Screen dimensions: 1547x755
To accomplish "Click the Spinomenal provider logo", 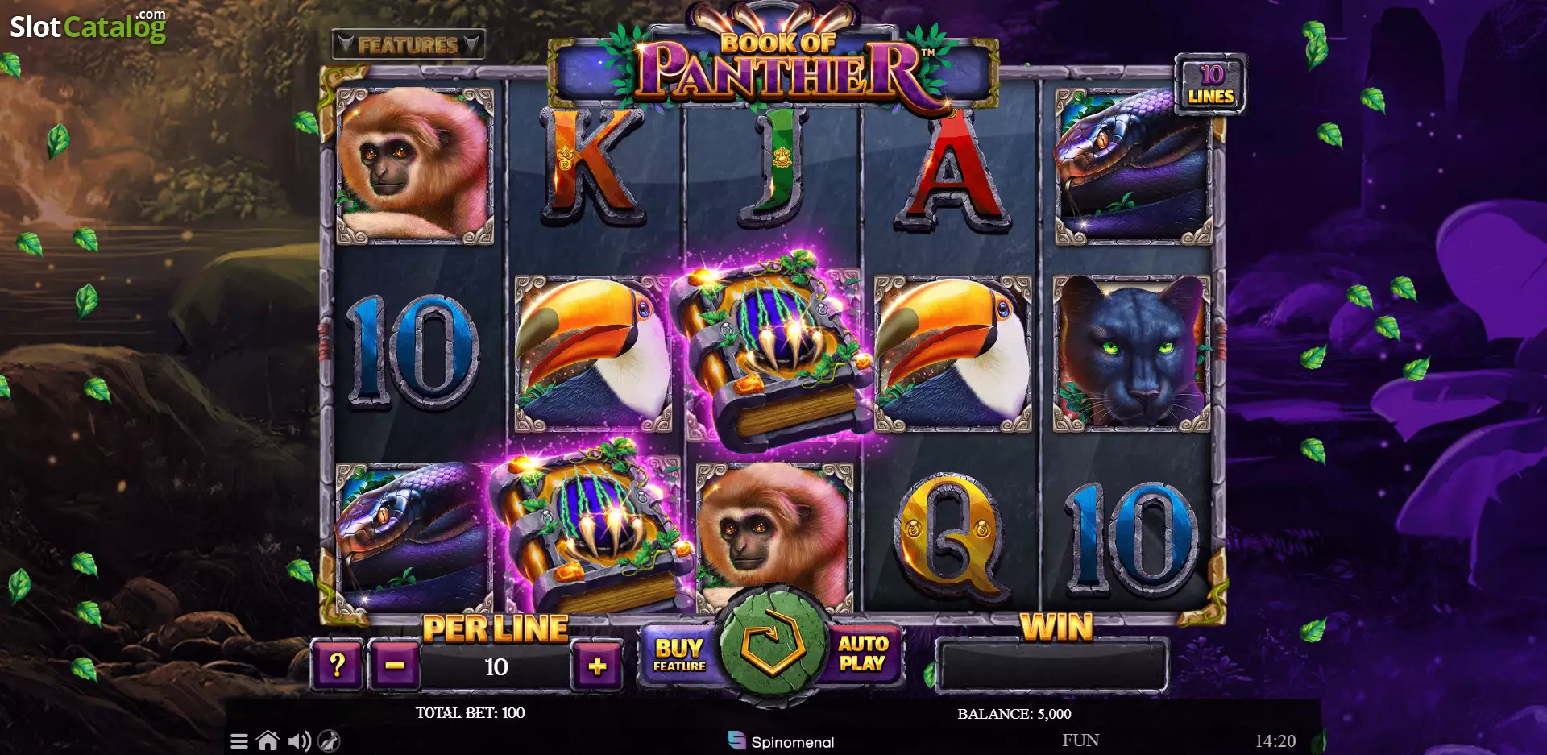I will tap(781, 741).
